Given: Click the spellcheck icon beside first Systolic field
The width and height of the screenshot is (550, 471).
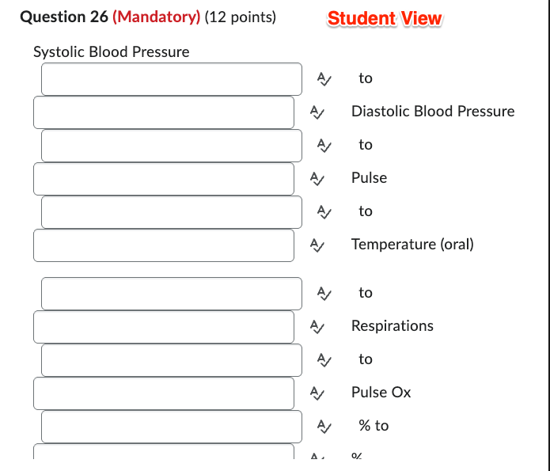Looking at the screenshot, I should (324, 78).
